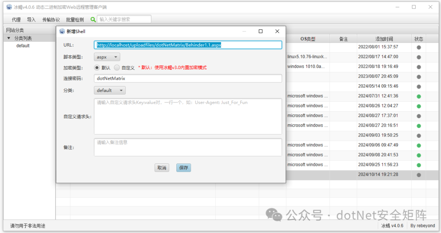Click the gray status dot for 2022/08/01 entry

coord(419,47)
